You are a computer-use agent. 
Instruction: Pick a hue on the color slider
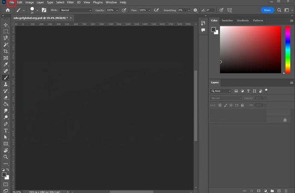pos(288,49)
